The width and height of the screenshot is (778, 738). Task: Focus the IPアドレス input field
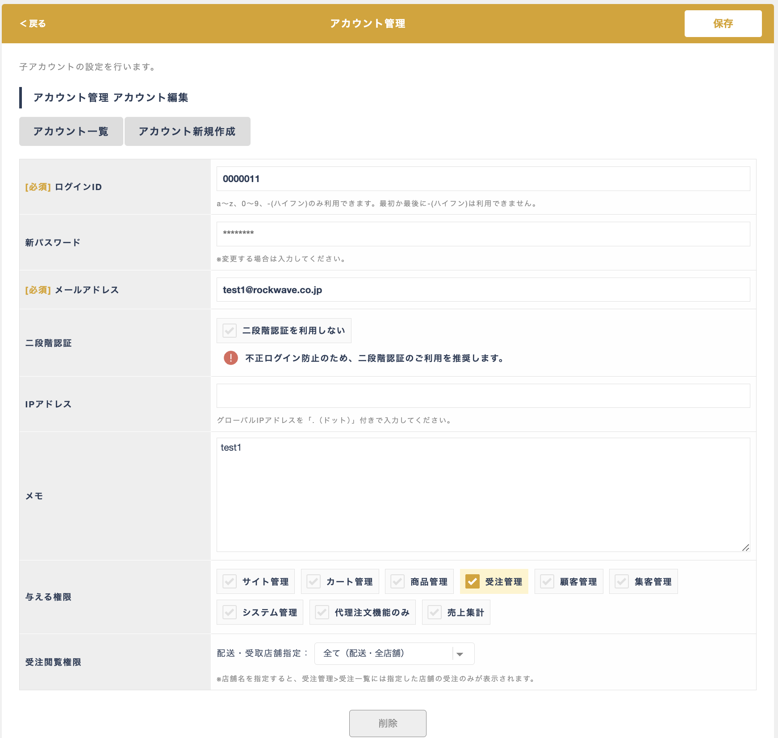coord(483,396)
